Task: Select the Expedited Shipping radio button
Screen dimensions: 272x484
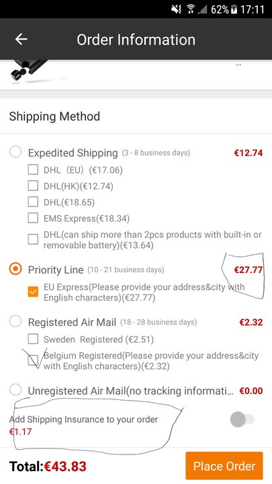Action: coord(15,152)
